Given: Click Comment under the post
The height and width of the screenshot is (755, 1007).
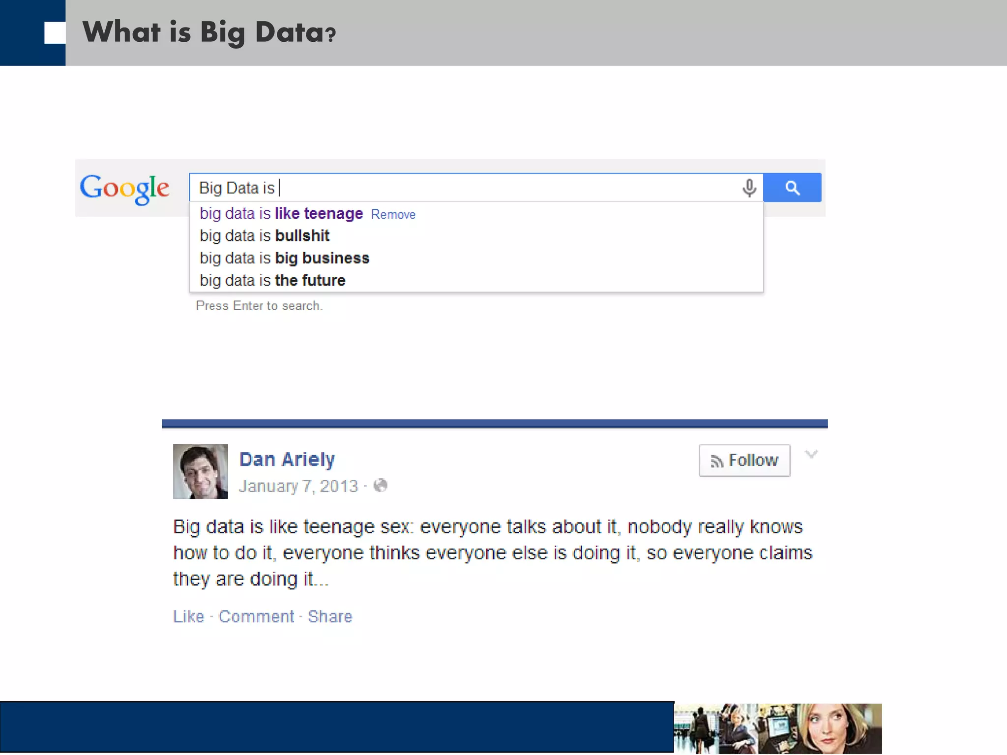Looking at the screenshot, I should tap(256, 616).
